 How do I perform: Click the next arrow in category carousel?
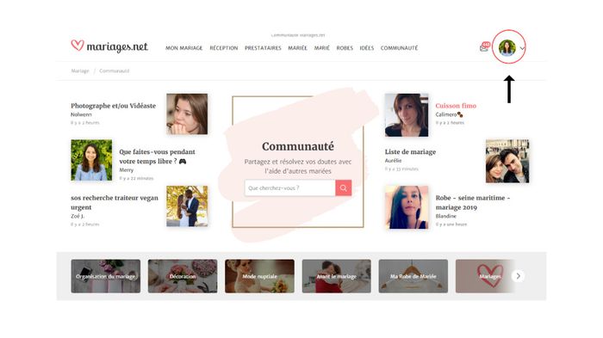(x=518, y=276)
